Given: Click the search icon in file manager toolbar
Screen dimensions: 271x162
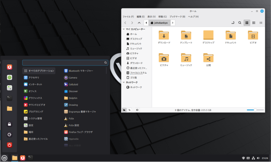Looking at the screenshot, I should pyautogui.click(x=240, y=23).
